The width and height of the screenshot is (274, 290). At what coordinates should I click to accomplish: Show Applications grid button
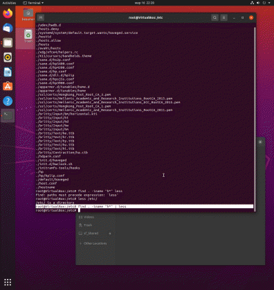point(8,282)
